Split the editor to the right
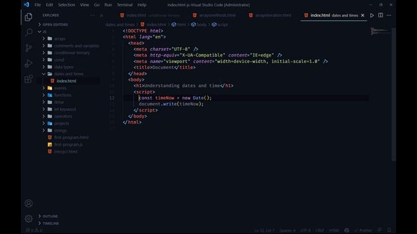Screen dimensions: 417x234 pos(381,16)
